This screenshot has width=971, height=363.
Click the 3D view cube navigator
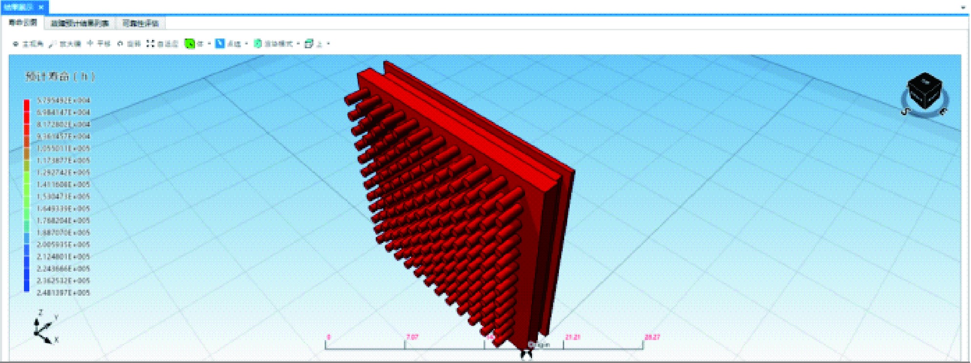[924, 93]
